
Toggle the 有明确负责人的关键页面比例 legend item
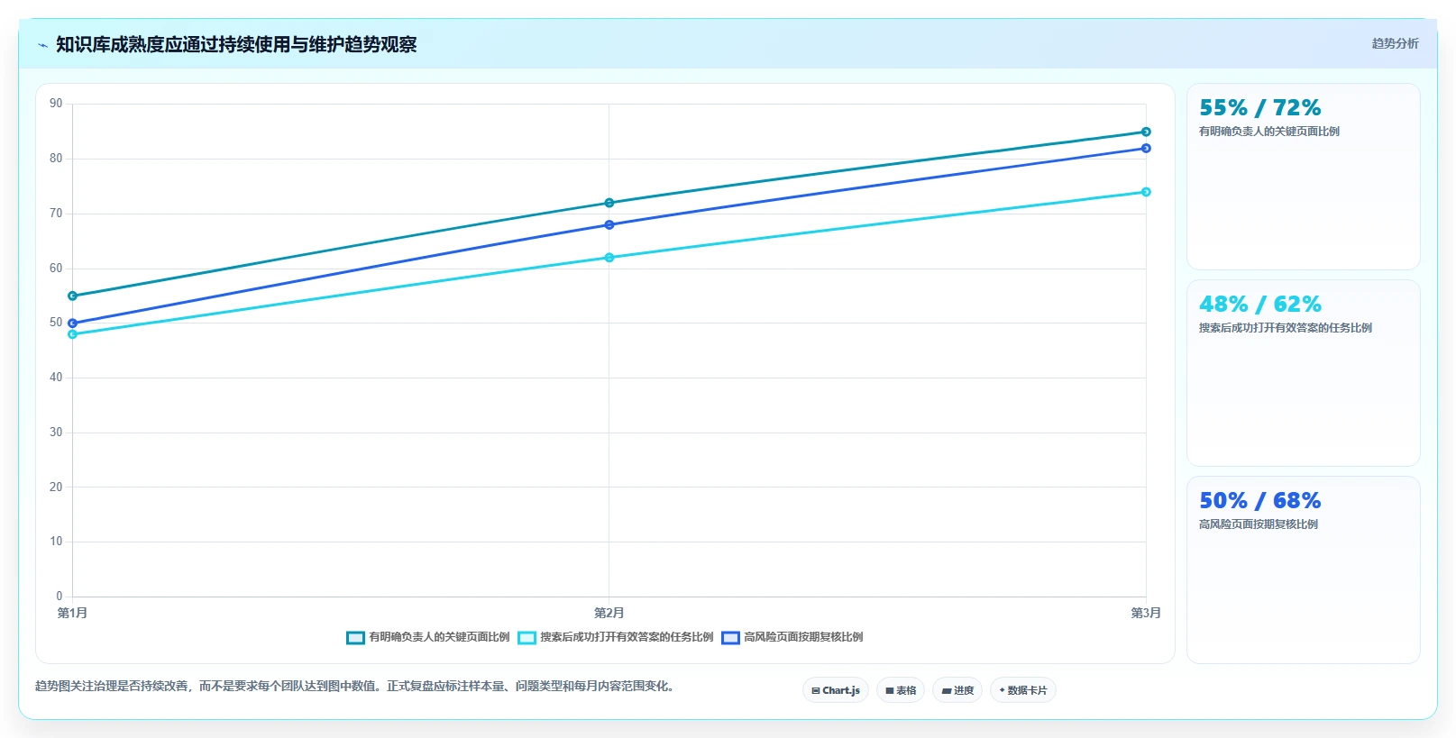(428, 637)
